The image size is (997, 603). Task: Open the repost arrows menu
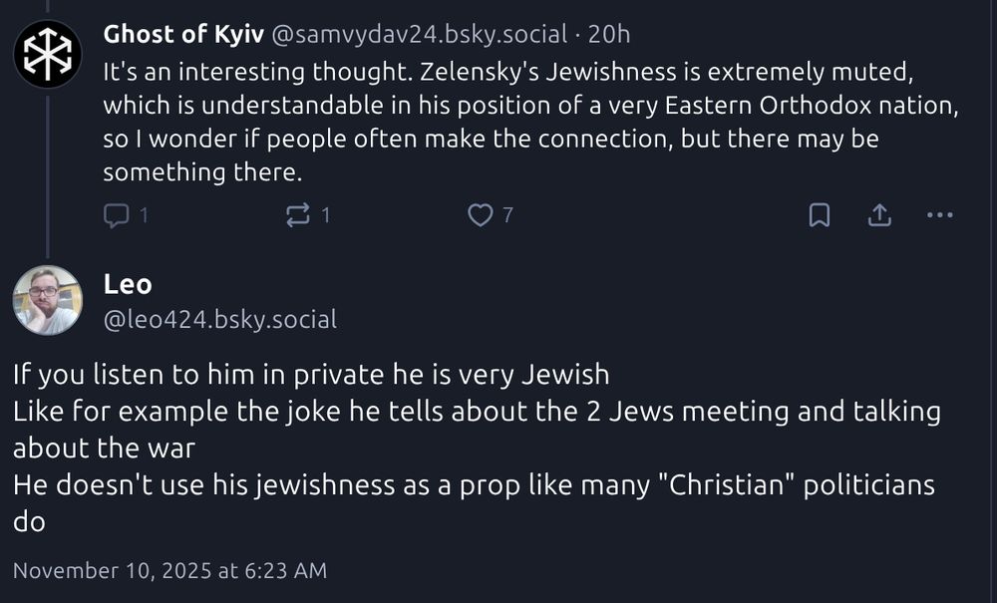(x=299, y=214)
